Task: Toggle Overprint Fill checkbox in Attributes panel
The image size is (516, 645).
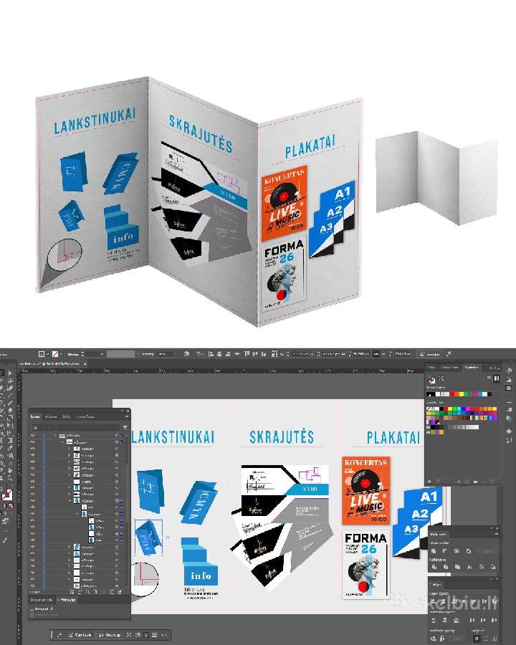Action: click(32, 609)
